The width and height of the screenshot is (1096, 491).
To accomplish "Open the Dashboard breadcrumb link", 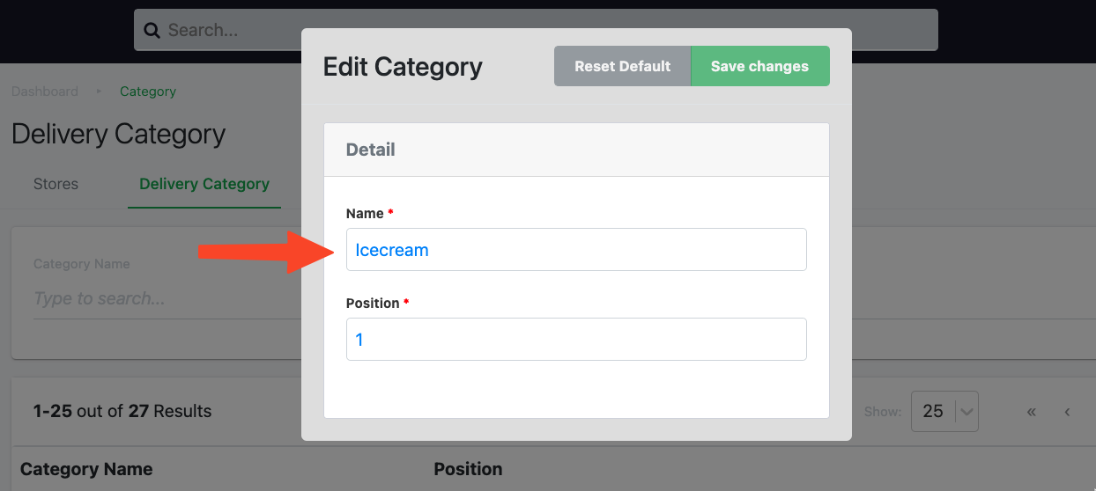I will click(45, 92).
